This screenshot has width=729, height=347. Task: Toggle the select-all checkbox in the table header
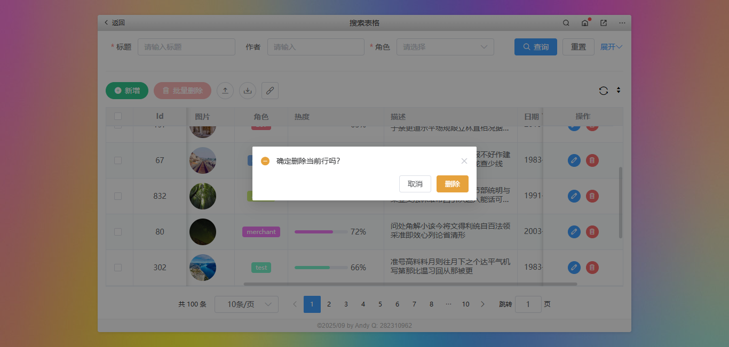(x=119, y=116)
